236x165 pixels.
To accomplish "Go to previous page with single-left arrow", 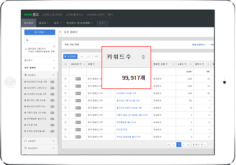I will (174, 145).
